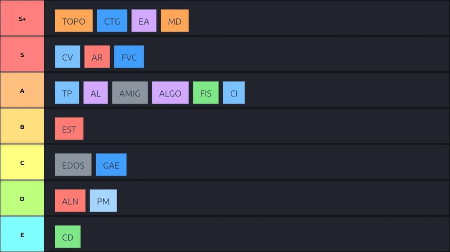450x252 pixels.
Task: Select the green D tier label
Action: pyautogui.click(x=22, y=198)
